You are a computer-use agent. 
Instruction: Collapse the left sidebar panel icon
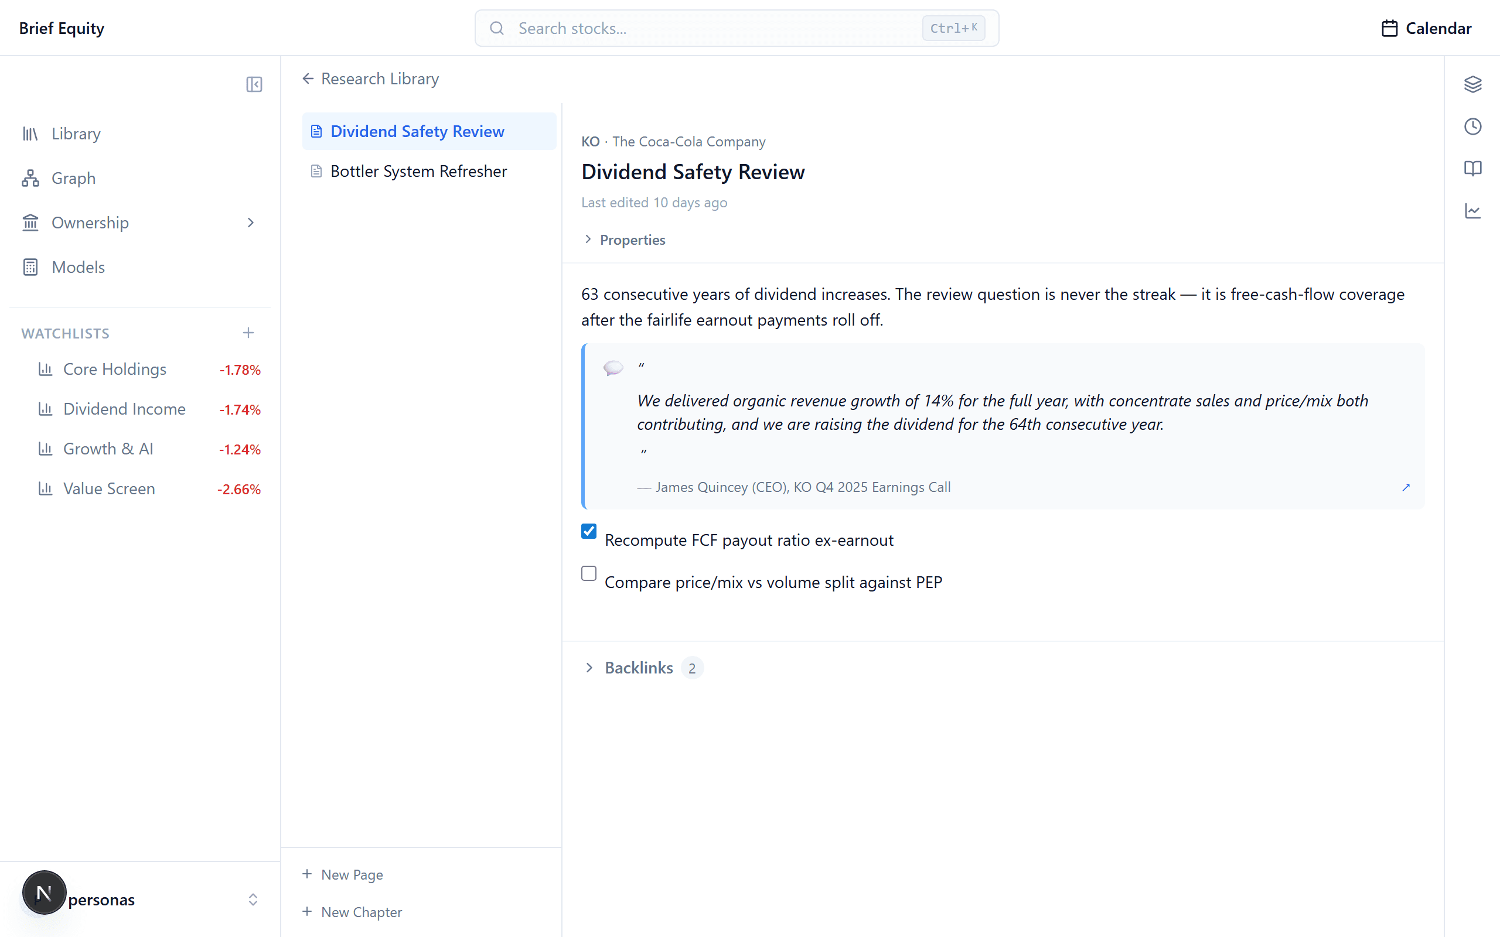pyautogui.click(x=254, y=84)
